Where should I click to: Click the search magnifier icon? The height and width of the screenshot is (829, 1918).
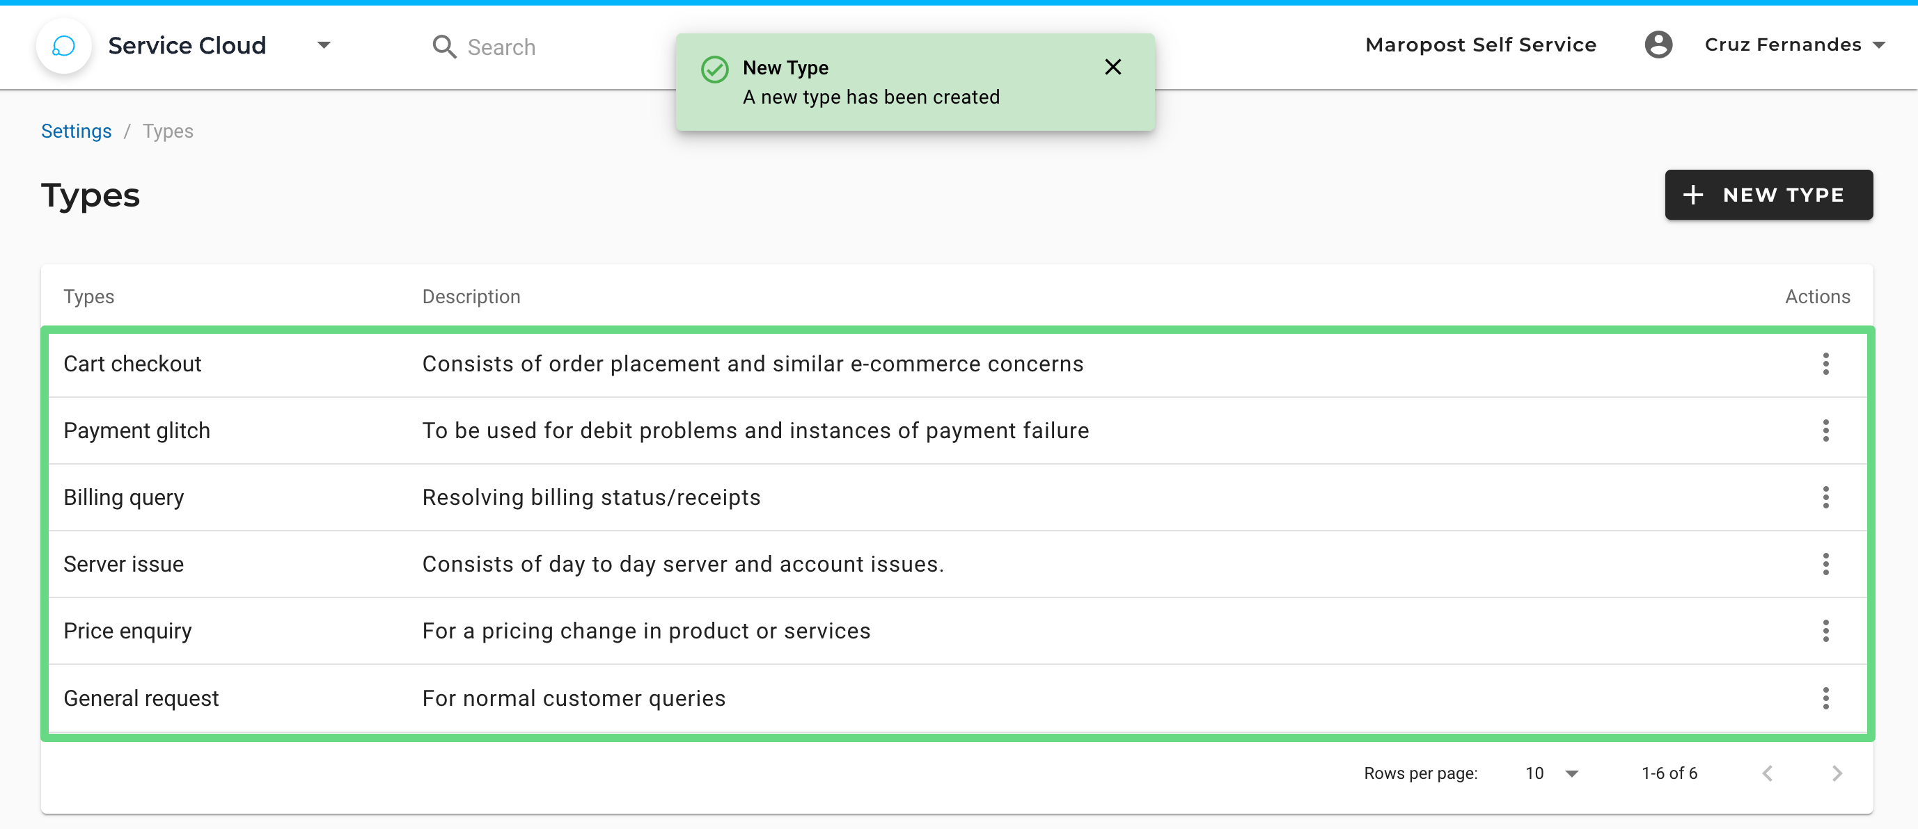[x=444, y=47]
